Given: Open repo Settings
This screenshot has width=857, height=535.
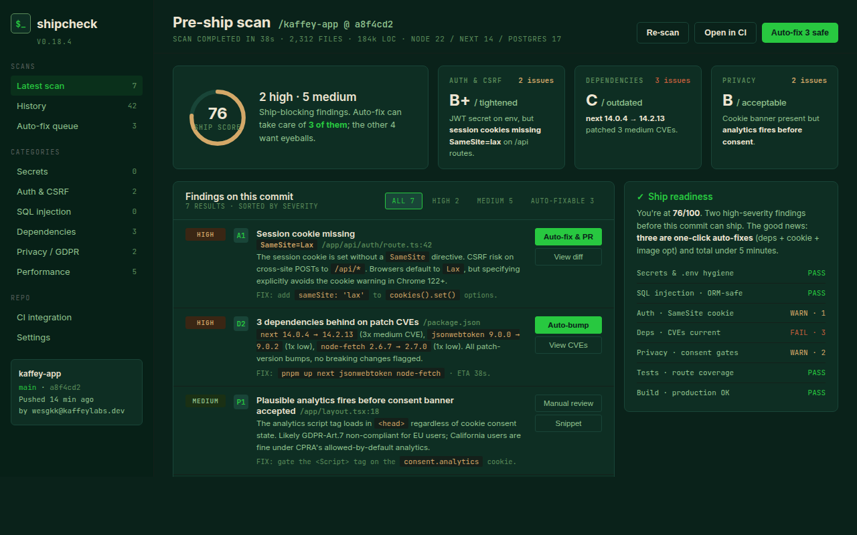Looking at the screenshot, I should click(76, 337).
